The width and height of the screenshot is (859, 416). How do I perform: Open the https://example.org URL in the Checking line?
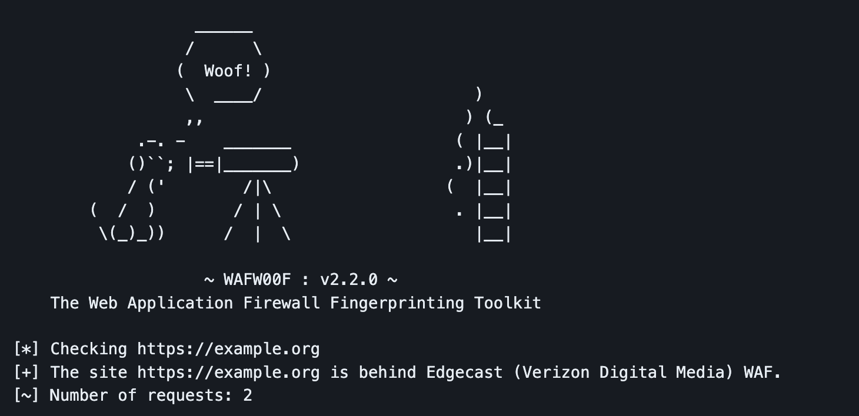228,349
